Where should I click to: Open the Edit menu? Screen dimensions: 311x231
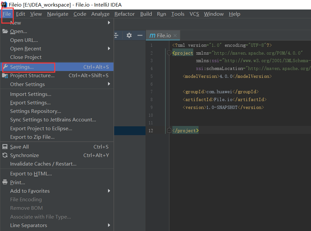[x=20, y=14]
